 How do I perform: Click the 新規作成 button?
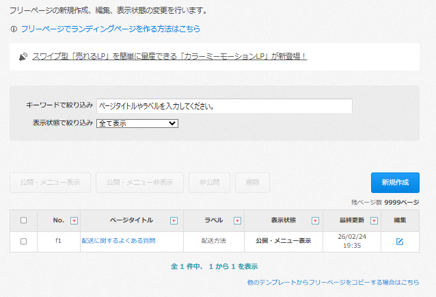click(x=395, y=182)
